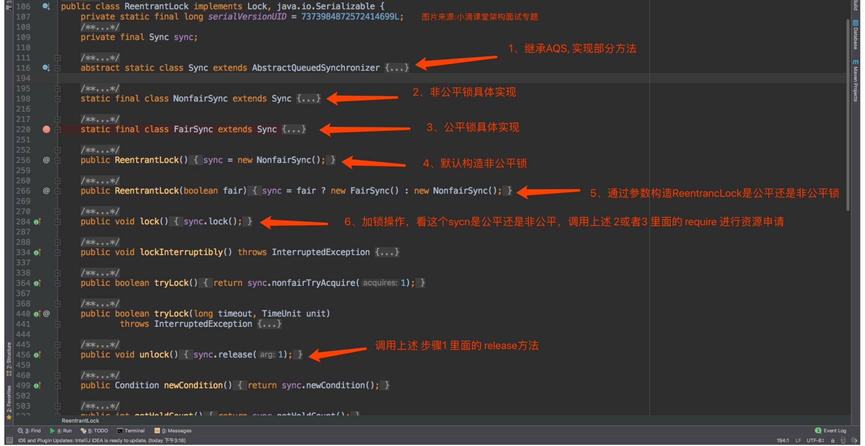Toggle tool window buttons via the bottom-left square icon
The image size is (865, 446).
pos(10,440)
